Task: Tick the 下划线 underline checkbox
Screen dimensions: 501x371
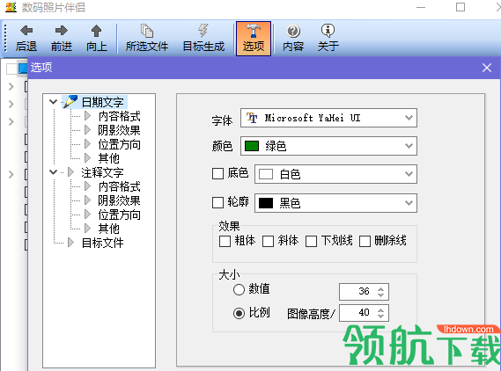Action: point(311,241)
